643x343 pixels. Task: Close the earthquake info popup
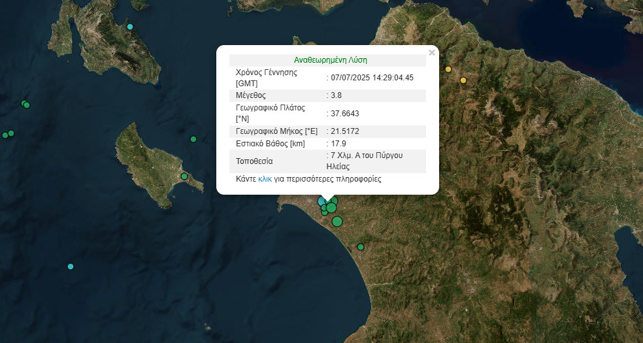(x=431, y=53)
